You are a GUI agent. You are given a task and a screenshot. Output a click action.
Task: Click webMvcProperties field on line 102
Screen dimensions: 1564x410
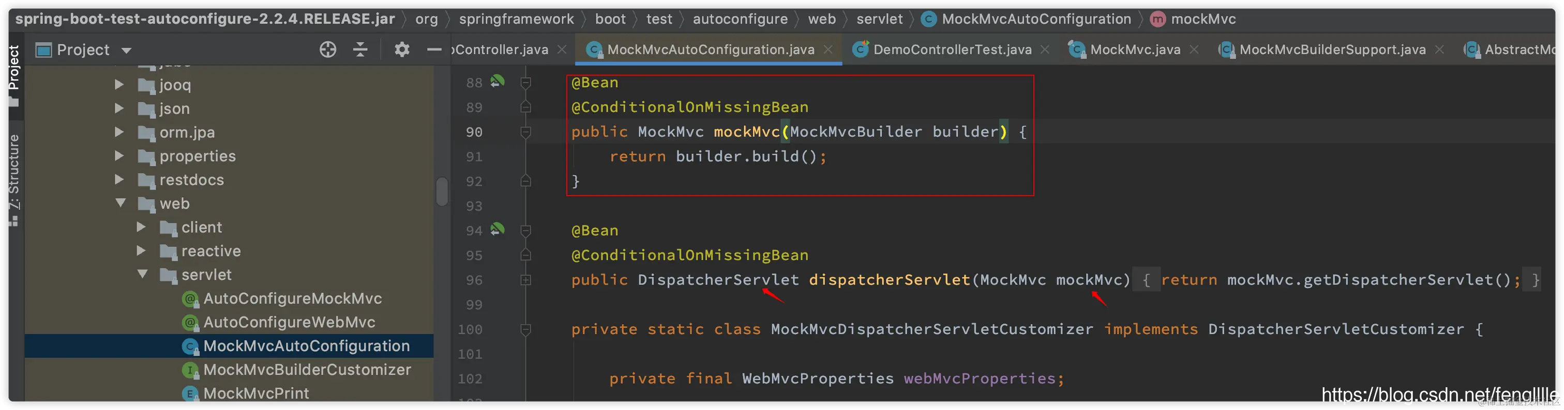pyautogui.click(x=980, y=379)
